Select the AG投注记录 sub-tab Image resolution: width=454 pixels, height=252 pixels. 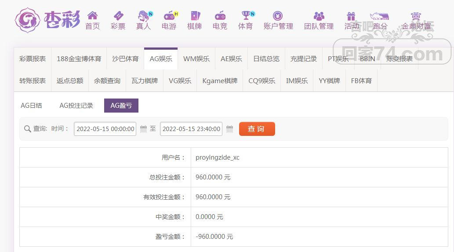point(76,106)
